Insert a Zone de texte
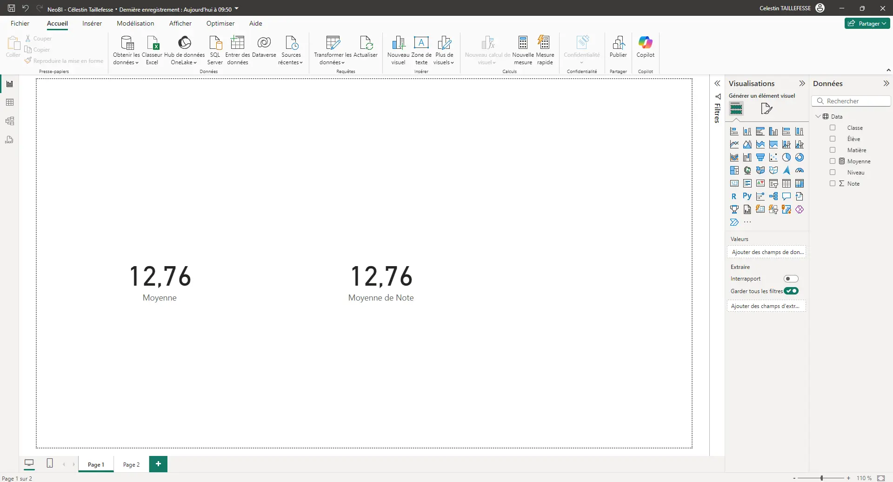Screen dimensions: 893x482 (x=421, y=50)
